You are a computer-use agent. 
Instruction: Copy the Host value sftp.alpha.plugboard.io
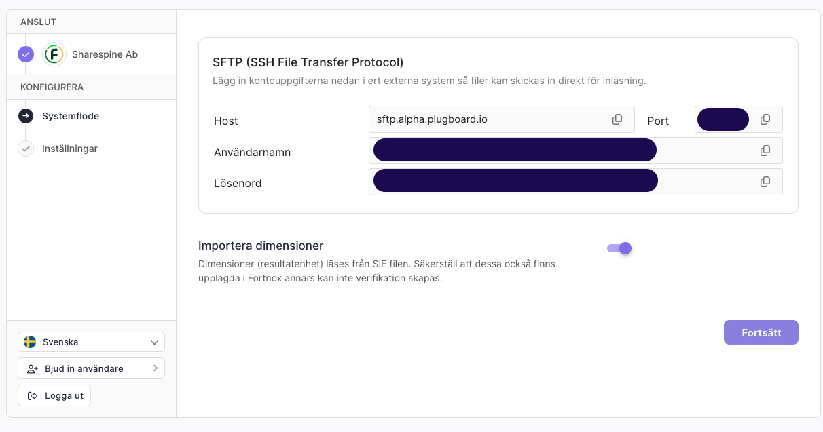617,119
